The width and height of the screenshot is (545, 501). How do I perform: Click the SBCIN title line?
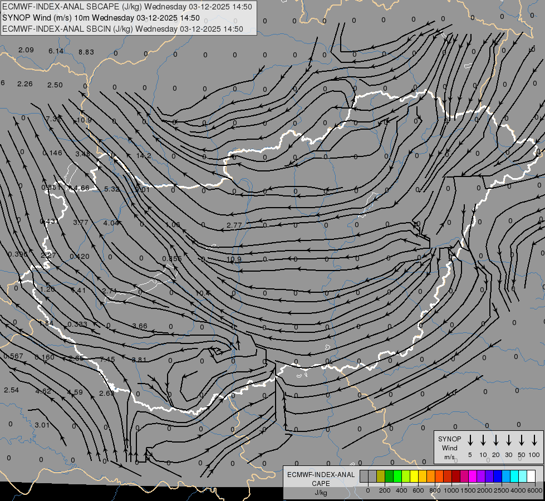pos(122,29)
